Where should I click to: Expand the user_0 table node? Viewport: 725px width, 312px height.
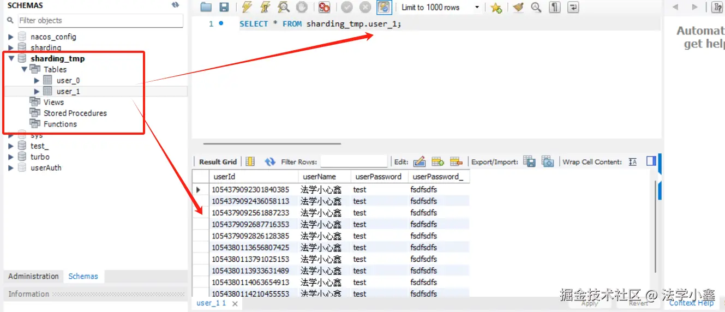point(37,80)
